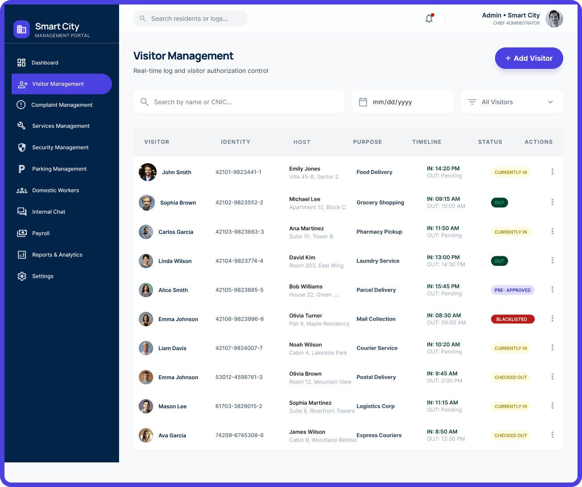Image resolution: width=582 pixels, height=487 pixels.
Task: Click the Add Visitor button
Action: (529, 58)
